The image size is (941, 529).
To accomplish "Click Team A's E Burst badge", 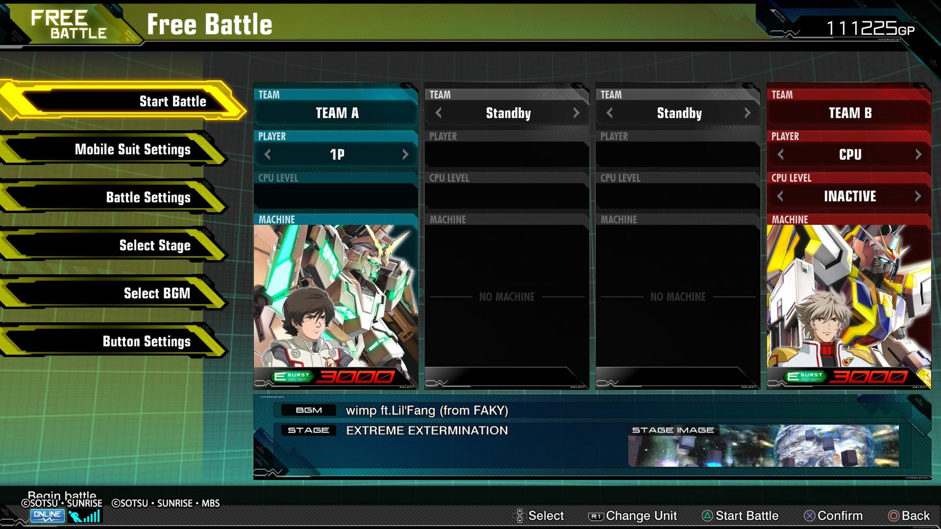I will click(x=292, y=376).
